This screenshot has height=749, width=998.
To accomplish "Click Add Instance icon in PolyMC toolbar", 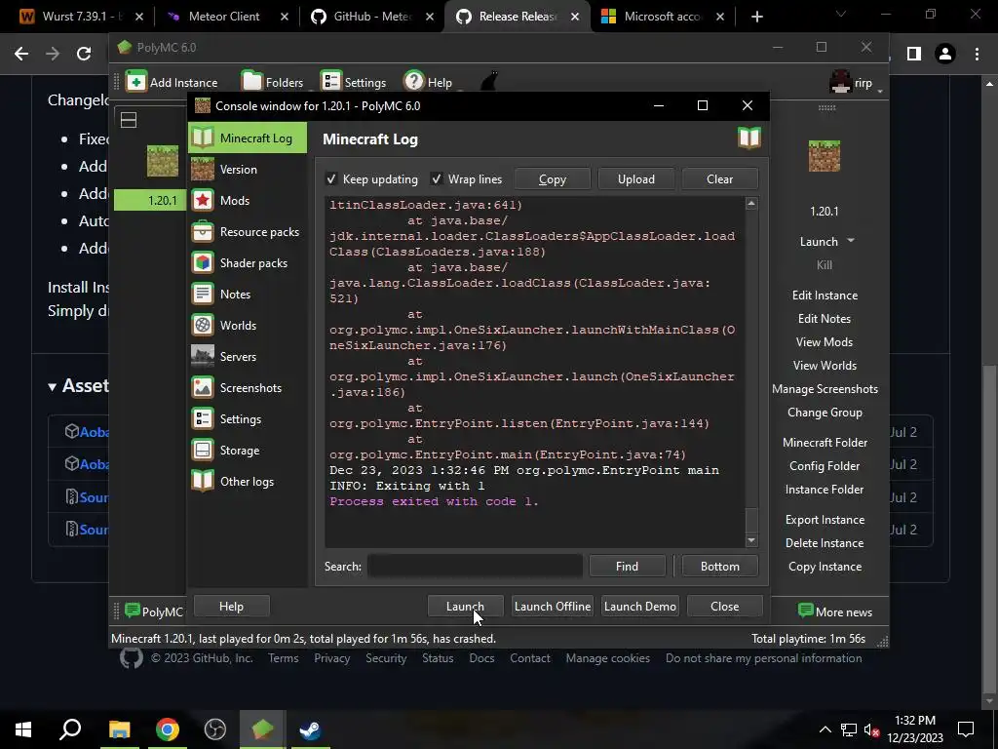I will point(136,82).
